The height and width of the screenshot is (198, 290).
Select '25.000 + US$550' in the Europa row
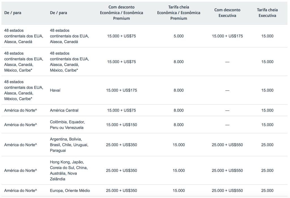point(227,191)
